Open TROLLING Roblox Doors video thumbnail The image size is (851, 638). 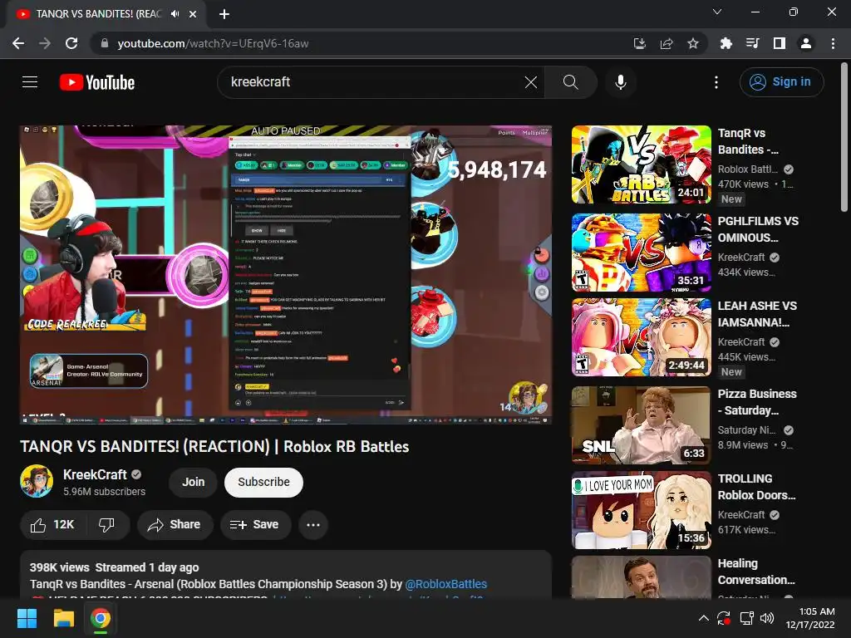click(642, 511)
